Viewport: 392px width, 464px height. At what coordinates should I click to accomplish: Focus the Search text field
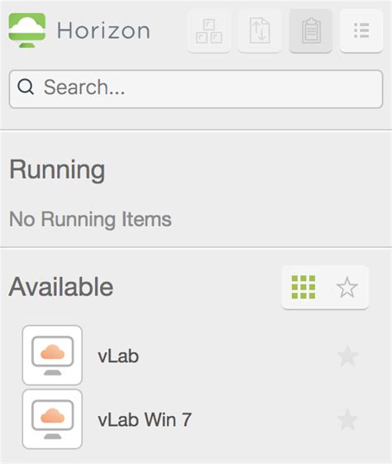tap(196, 89)
